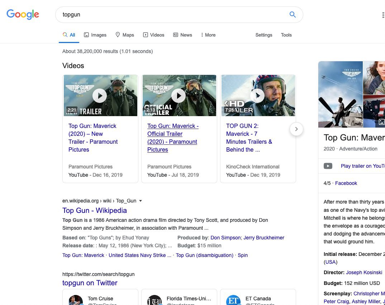Viewport: 385px width, 305px height.
Task: Click Play trailer on YouTube link
Action: coord(363,166)
